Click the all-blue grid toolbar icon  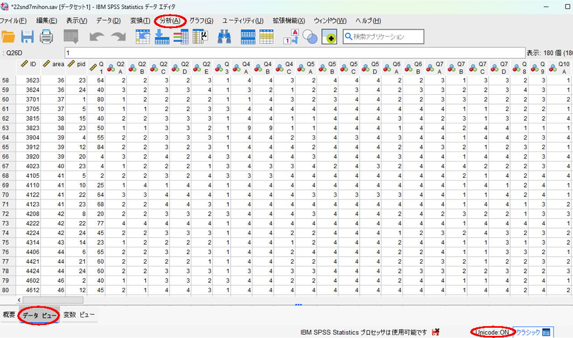point(248,37)
